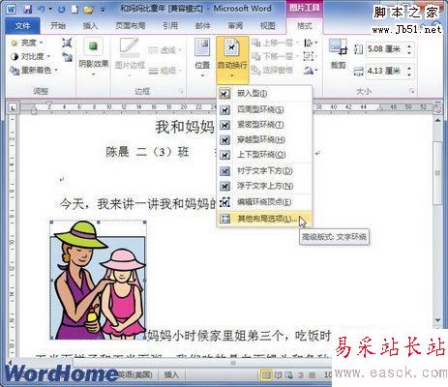448x387 pixels.
Task: Open the 大小 size dialog launcher
Action: pyautogui.click(x=411, y=91)
